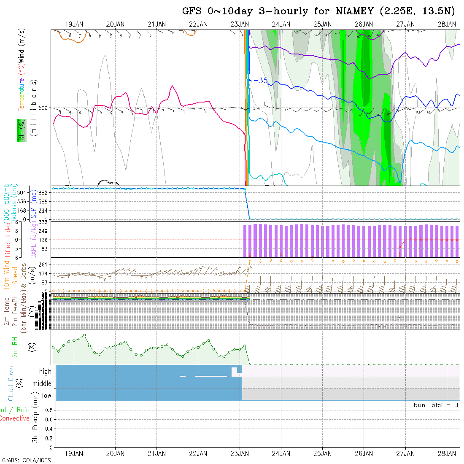Pick the 26JAN label on bottom axis
Image resolution: width=464 pixels, height=464 pixels.
click(x=364, y=453)
